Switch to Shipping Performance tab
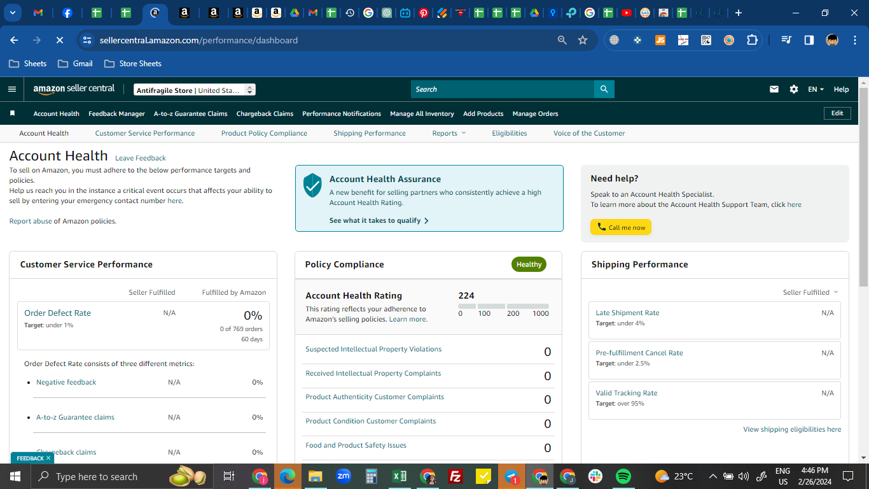This screenshot has height=489, width=869. tap(370, 133)
